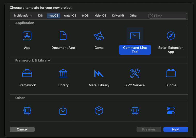This screenshot has height=138, width=196.
Task: Choose the Document App template
Action: 63,36
